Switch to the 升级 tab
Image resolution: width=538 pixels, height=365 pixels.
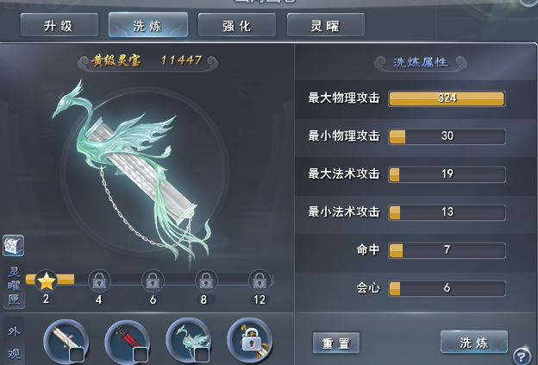tap(59, 25)
